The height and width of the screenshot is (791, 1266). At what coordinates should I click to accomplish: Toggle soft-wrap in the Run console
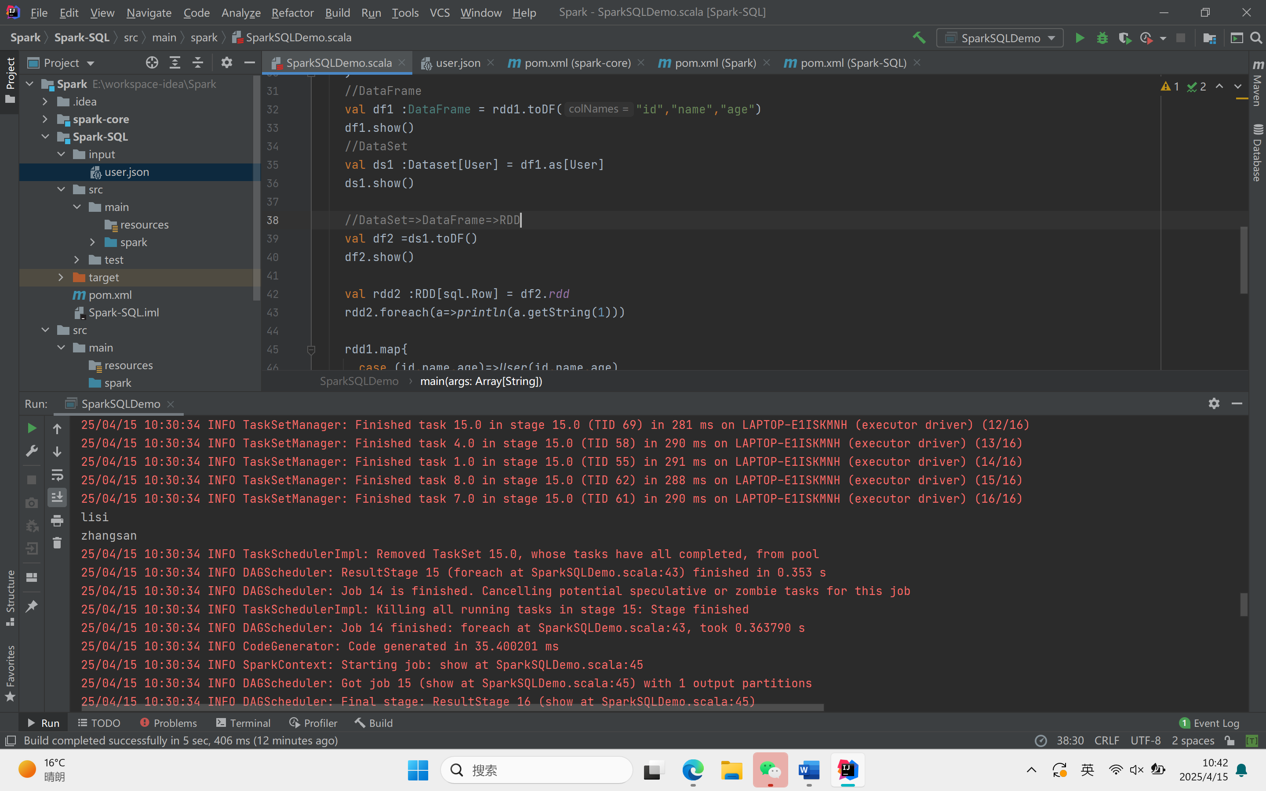(57, 475)
